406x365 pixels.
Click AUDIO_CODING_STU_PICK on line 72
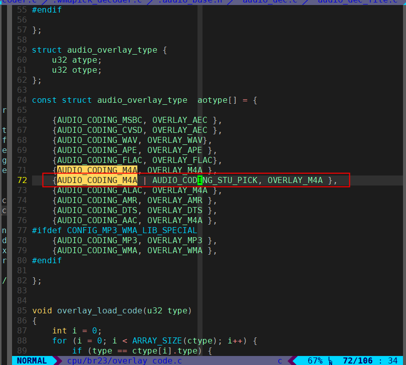(x=205, y=180)
